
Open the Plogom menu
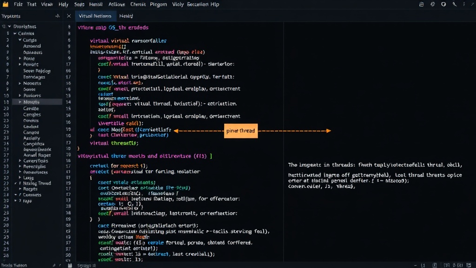click(158, 4)
